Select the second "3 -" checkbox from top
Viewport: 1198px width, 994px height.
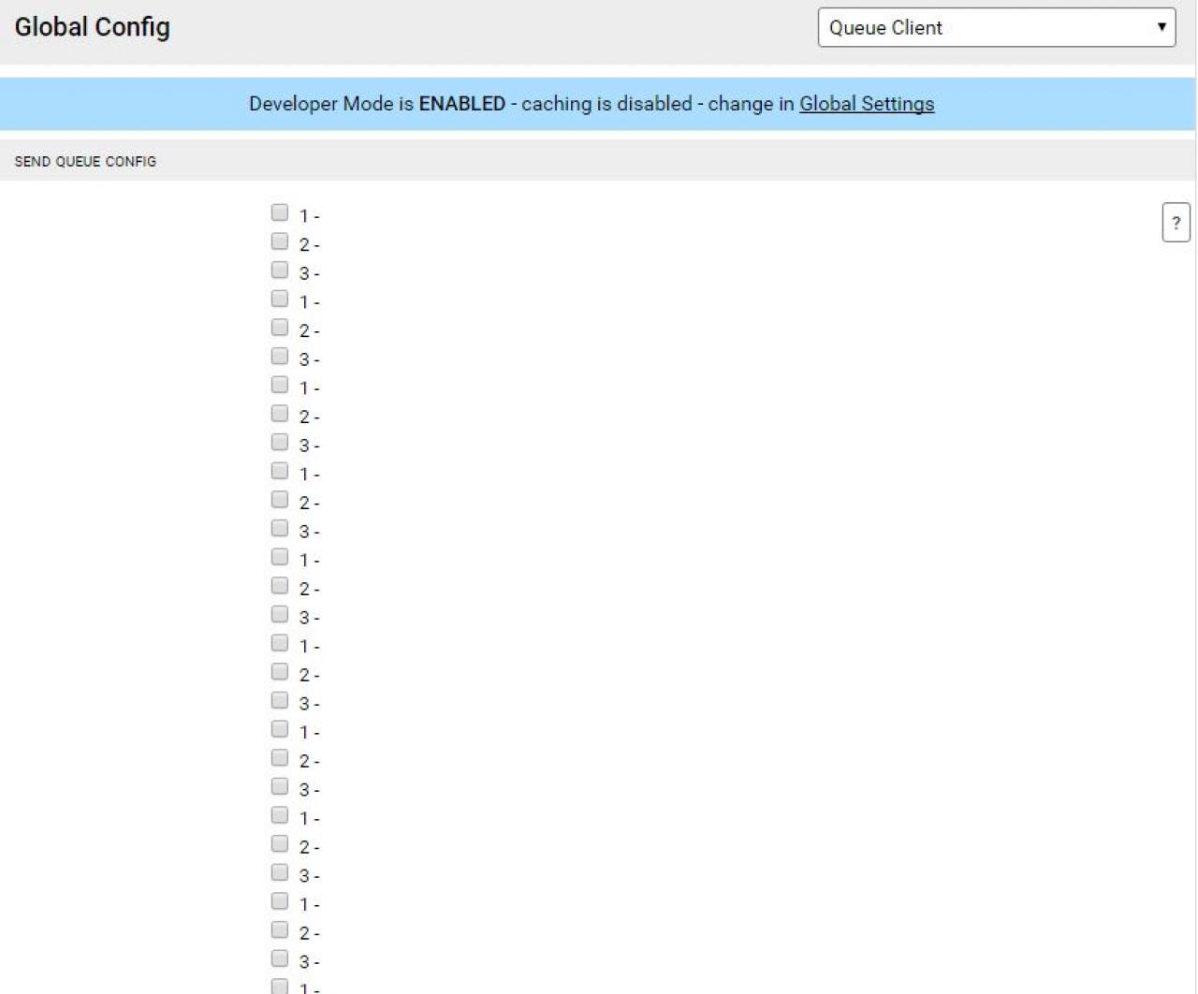point(280,356)
